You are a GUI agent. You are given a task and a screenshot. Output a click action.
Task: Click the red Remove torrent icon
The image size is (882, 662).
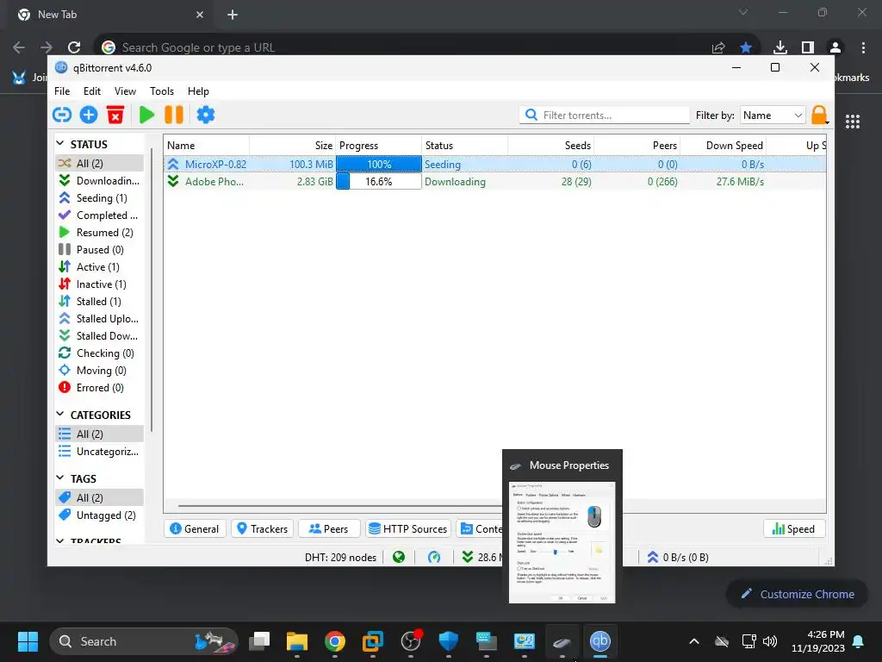[115, 115]
